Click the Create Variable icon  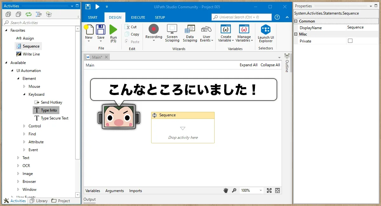click(x=226, y=29)
